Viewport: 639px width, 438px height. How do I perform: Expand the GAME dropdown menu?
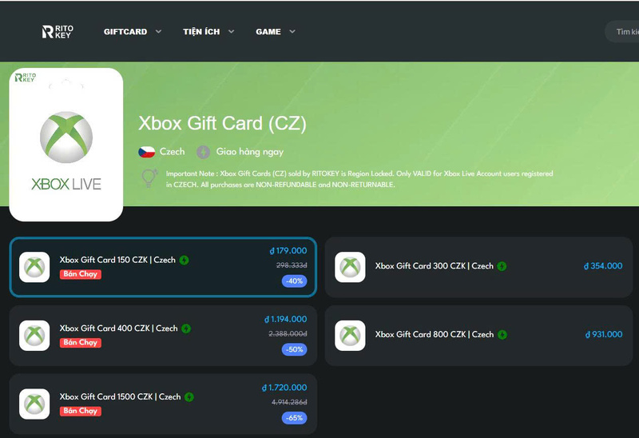click(x=276, y=32)
